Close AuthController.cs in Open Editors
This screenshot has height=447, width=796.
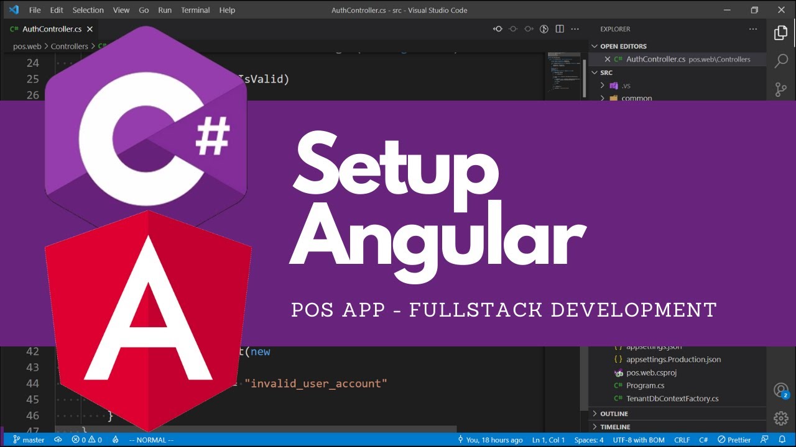[x=608, y=59]
